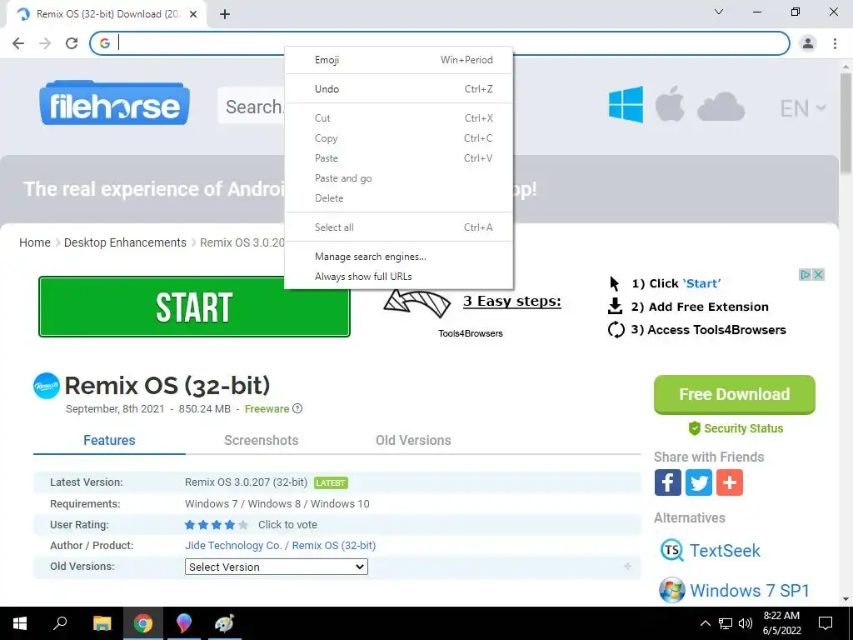Image resolution: width=853 pixels, height=640 pixels.
Task: Choose Emoji from the context menu
Action: pyautogui.click(x=399, y=60)
